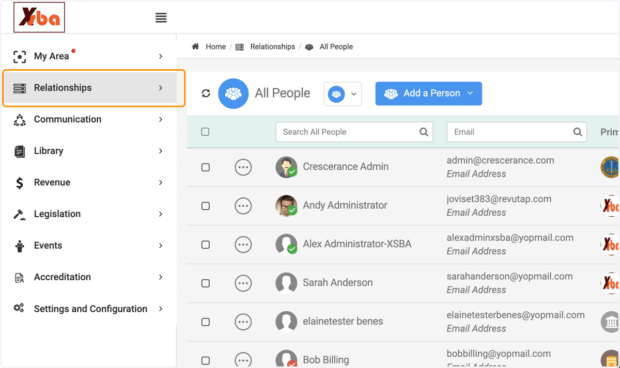The height and width of the screenshot is (368, 620).
Task: Open Andy Administrator's name link
Action: click(345, 205)
